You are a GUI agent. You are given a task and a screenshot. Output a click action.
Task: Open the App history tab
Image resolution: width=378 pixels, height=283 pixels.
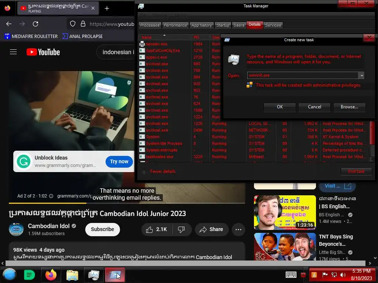pyautogui.click(x=202, y=25)
